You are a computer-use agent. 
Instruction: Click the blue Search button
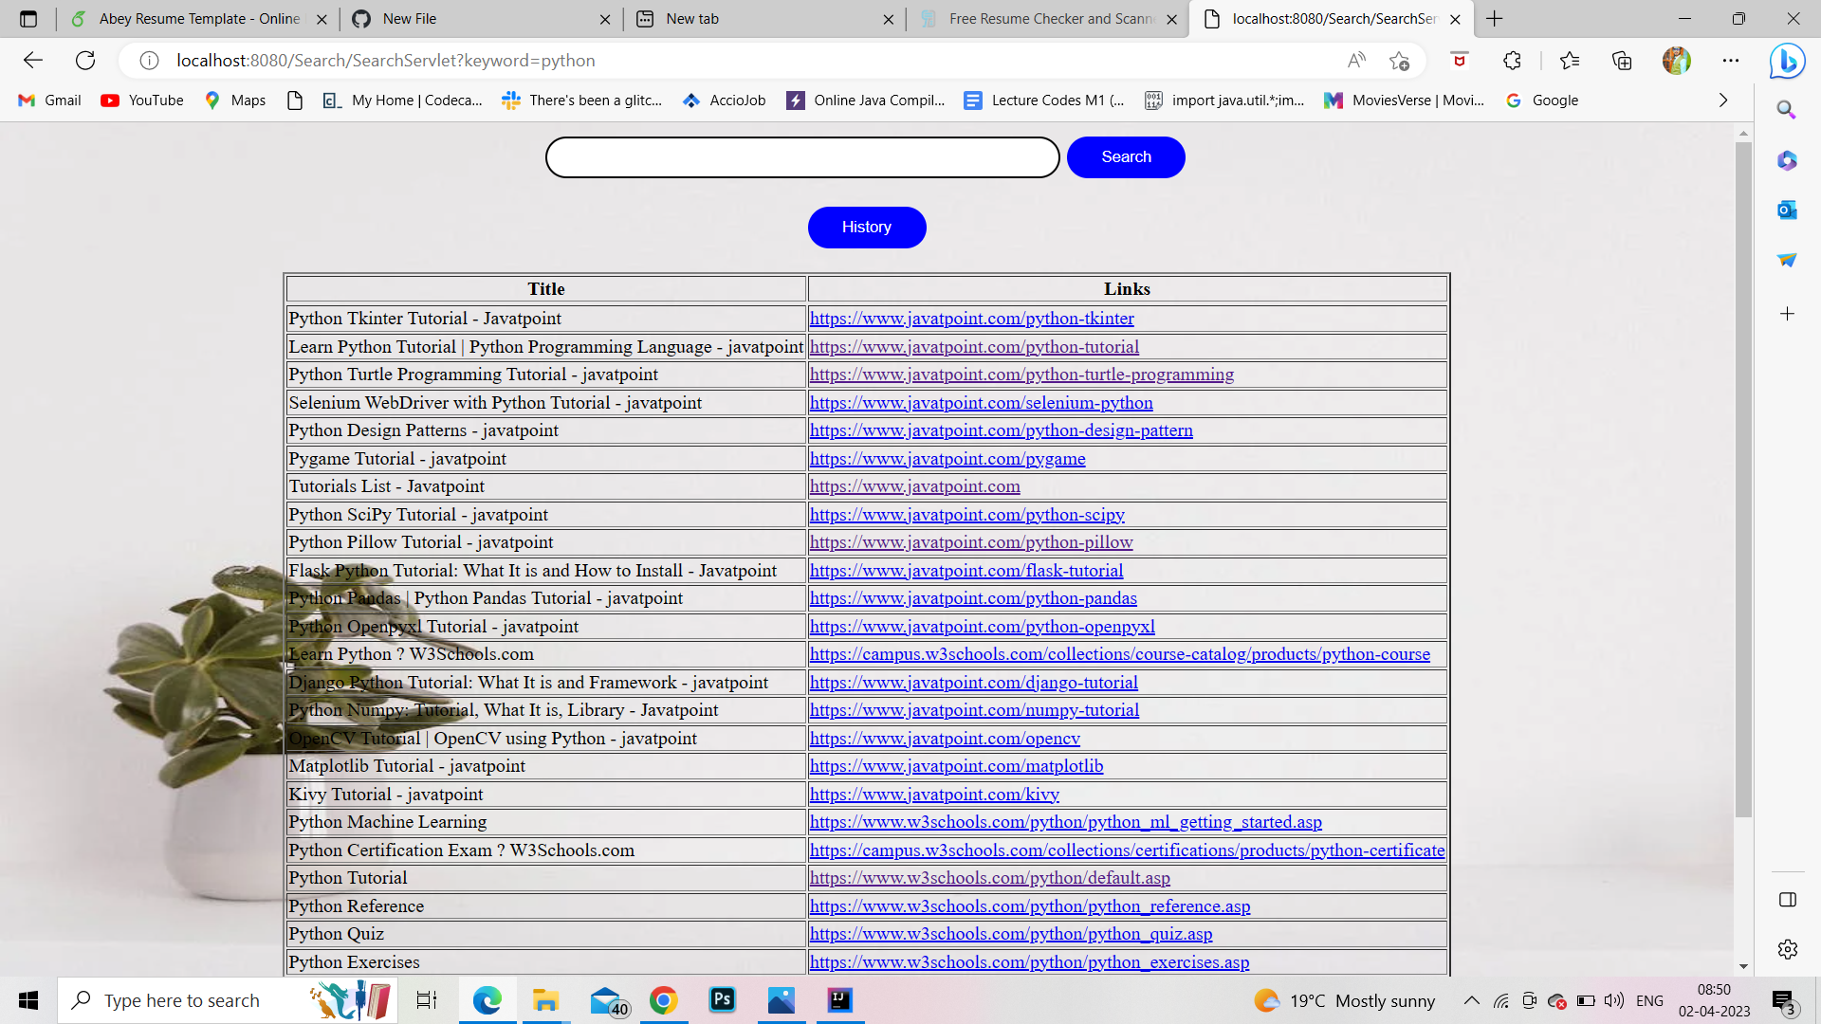(x=1126, y=157)
